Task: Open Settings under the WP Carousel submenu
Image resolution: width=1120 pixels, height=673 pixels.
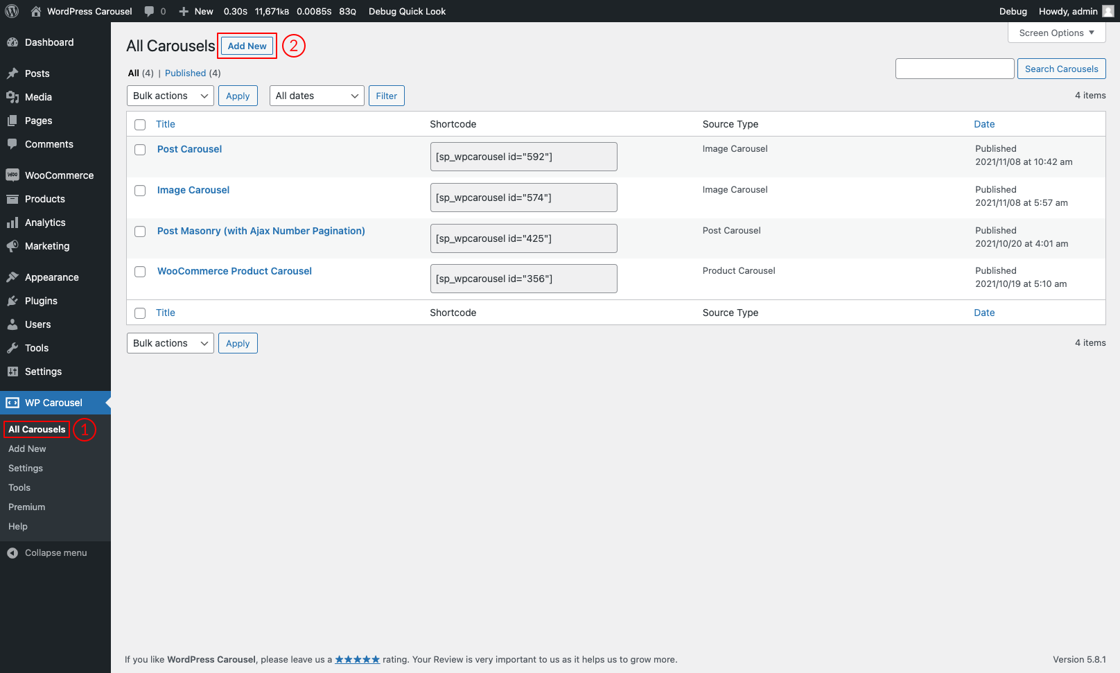Action: click(26, 469)
